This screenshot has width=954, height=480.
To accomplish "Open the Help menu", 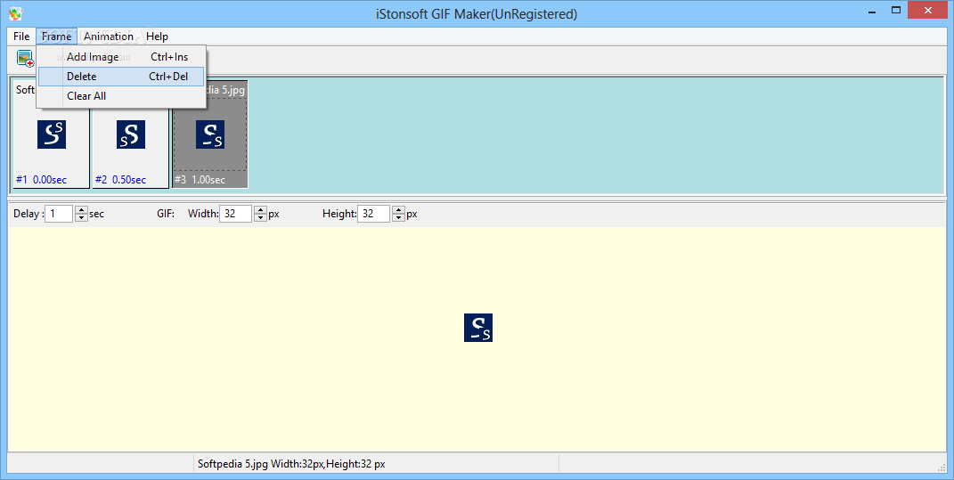I will coord(157,37).
